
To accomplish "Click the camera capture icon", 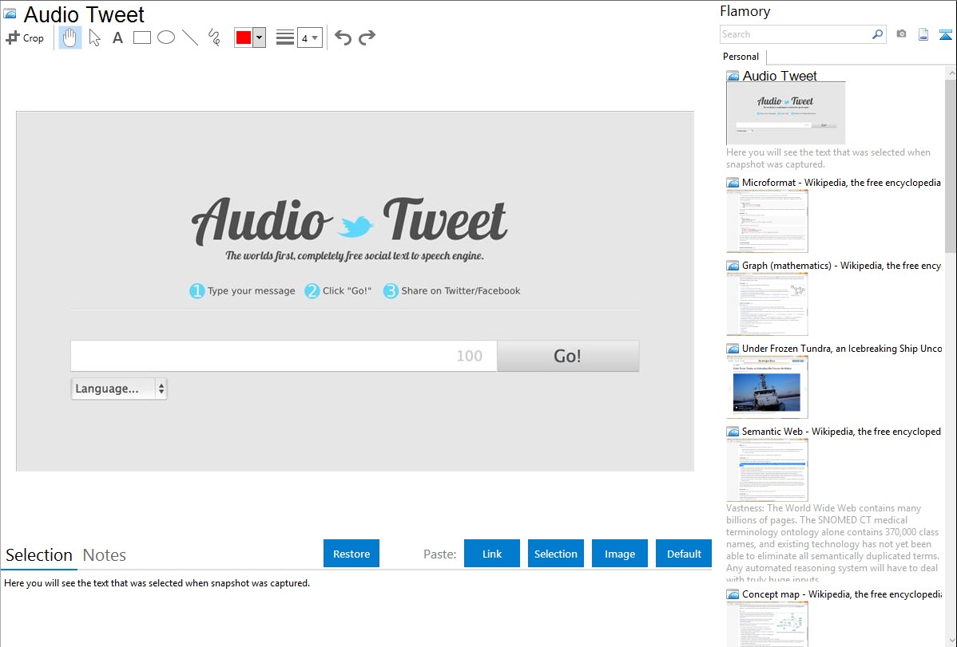I will pos(901,34).
